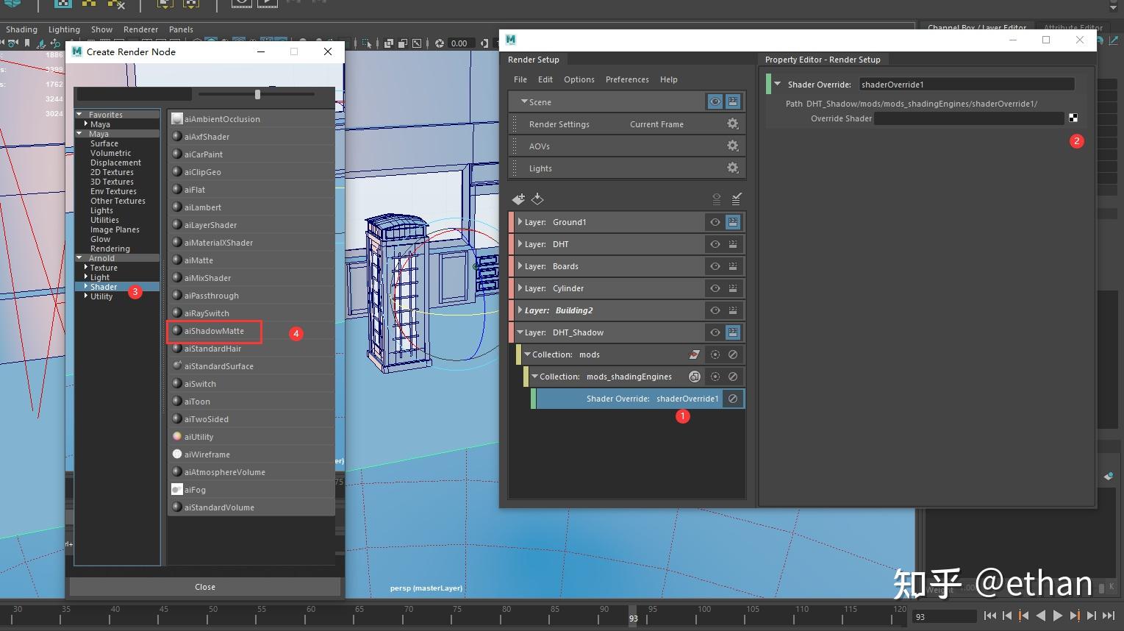Toggle visibility eye for Building2 layer

(x=715, y=310)
